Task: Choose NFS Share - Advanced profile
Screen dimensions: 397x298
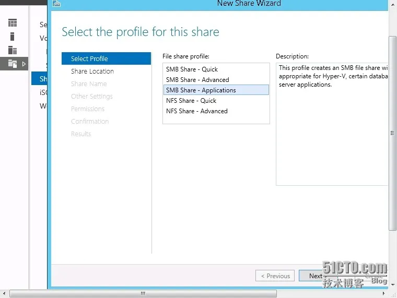Action: click(197, 111)
